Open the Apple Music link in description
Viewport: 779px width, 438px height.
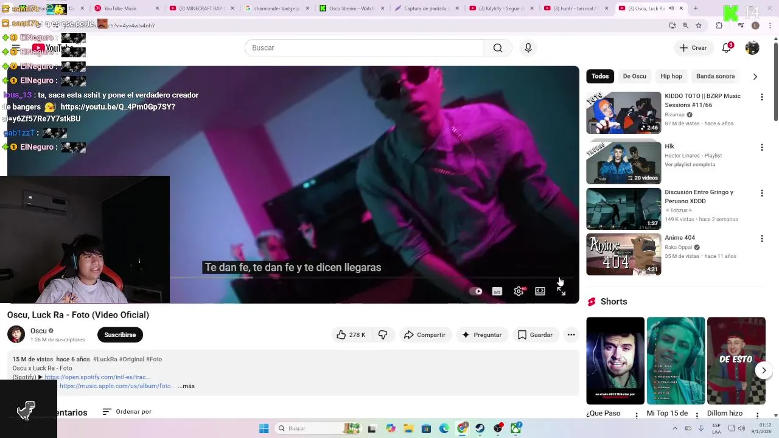pos(116,386)
